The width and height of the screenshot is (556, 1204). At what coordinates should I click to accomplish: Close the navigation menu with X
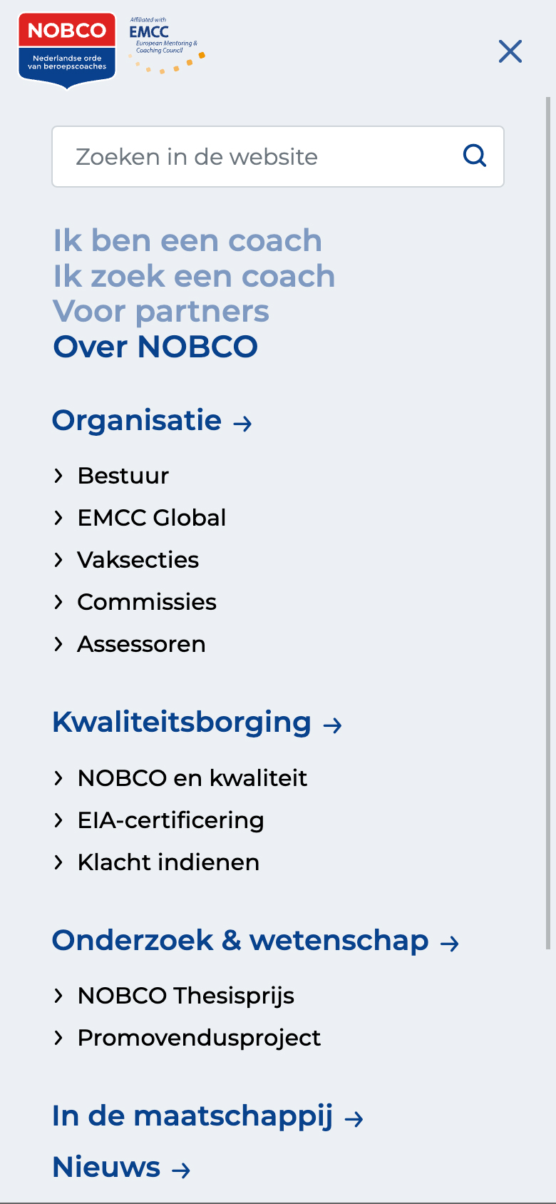510,51
